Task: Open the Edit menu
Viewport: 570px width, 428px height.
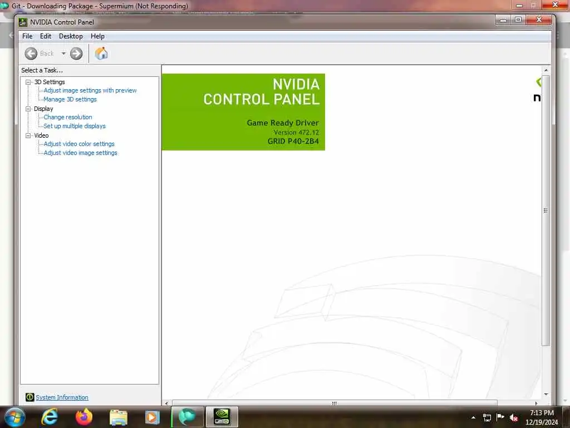Action: 46,36
